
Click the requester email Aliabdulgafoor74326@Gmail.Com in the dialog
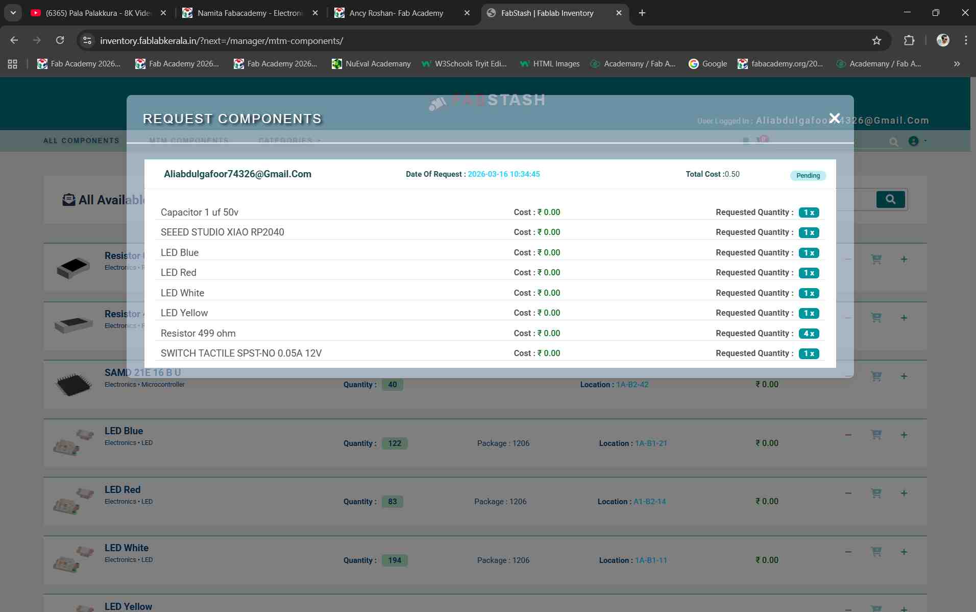click(x=237, y=174)
